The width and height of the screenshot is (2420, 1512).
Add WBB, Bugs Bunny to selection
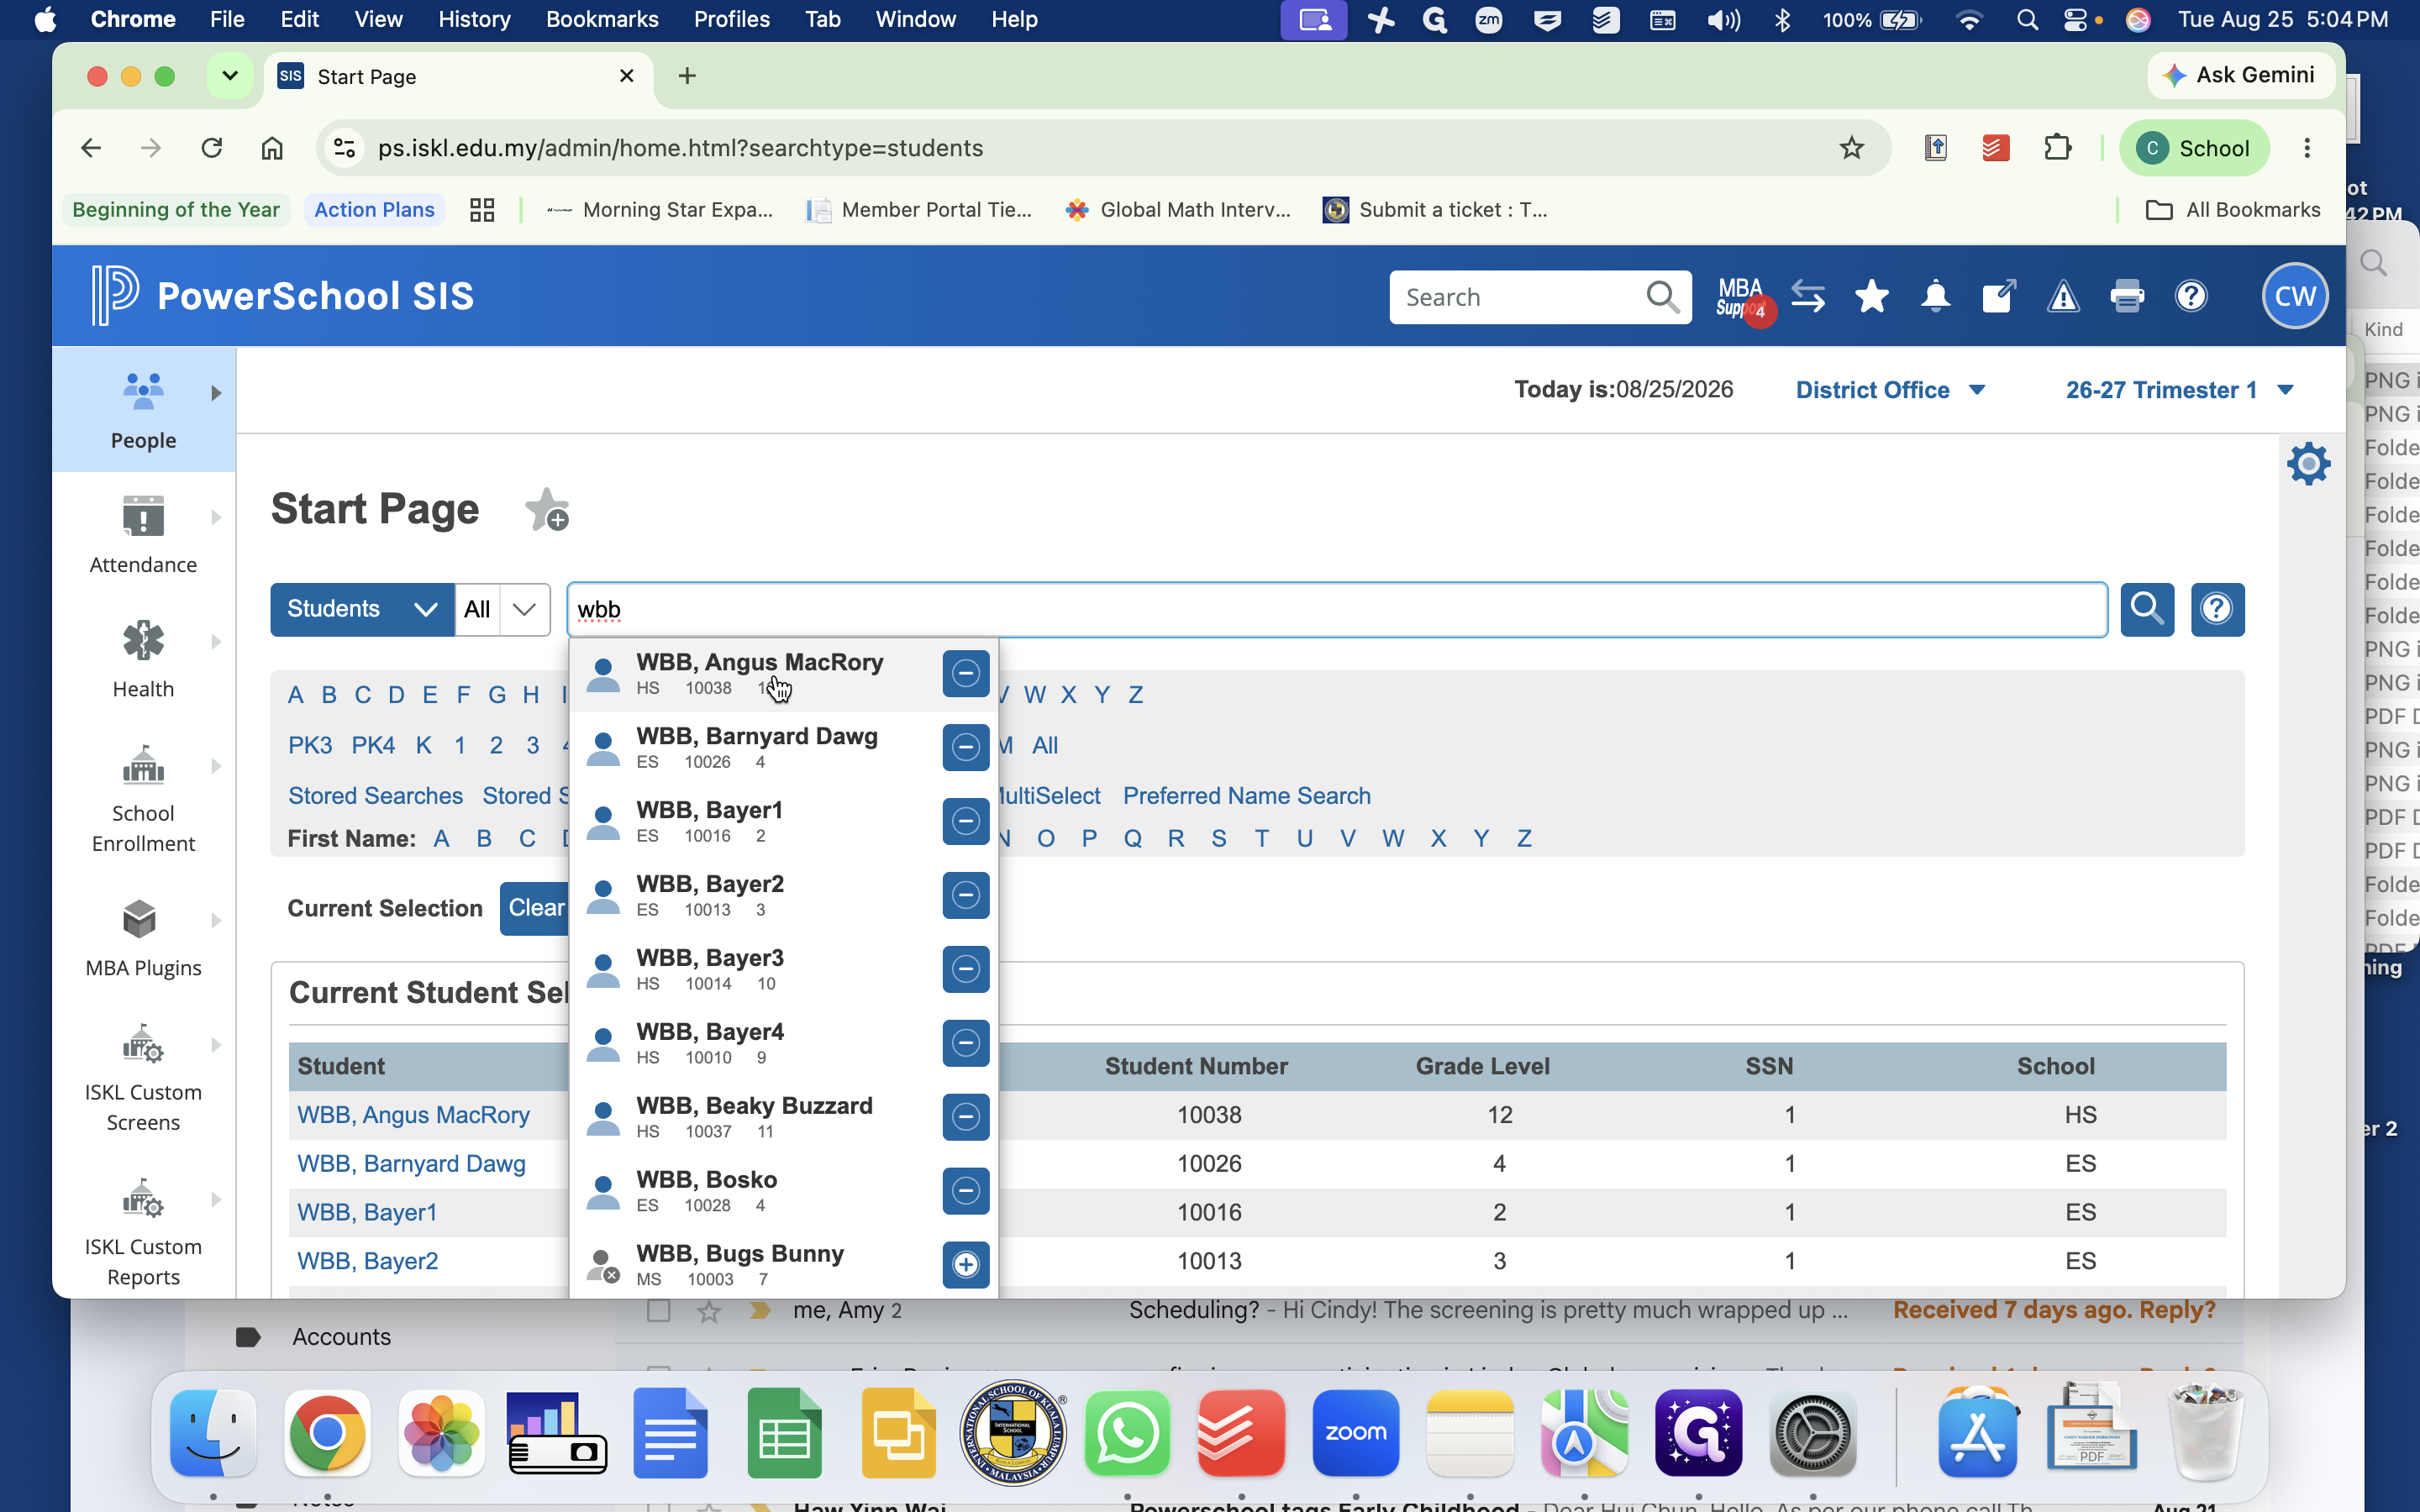965,1265
